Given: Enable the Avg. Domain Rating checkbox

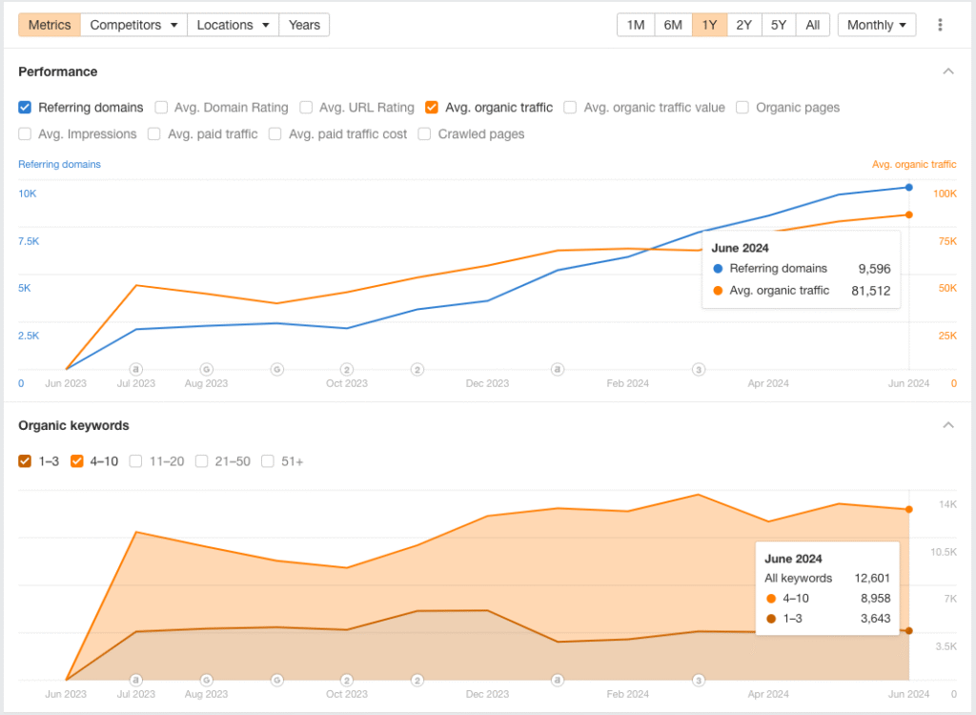Looking at the screenshot, I should click(162, 108).
